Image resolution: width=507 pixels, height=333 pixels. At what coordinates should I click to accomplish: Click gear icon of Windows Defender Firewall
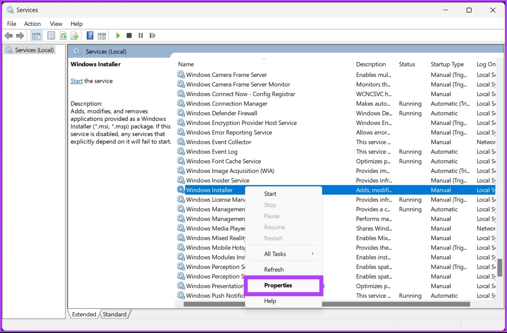[x=181, y=113]
